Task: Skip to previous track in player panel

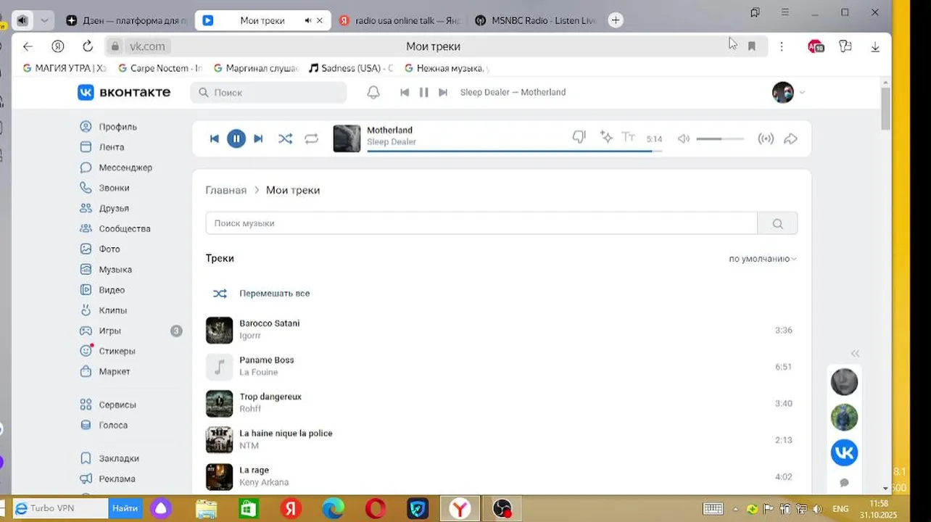Action: coord(214,138)
